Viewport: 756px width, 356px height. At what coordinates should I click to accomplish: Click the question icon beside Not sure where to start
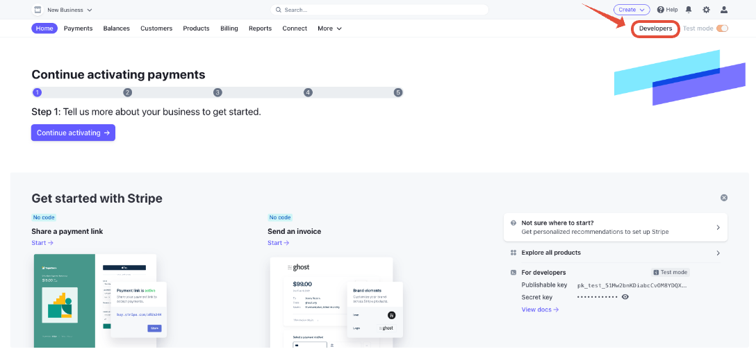tap(513, 223)
